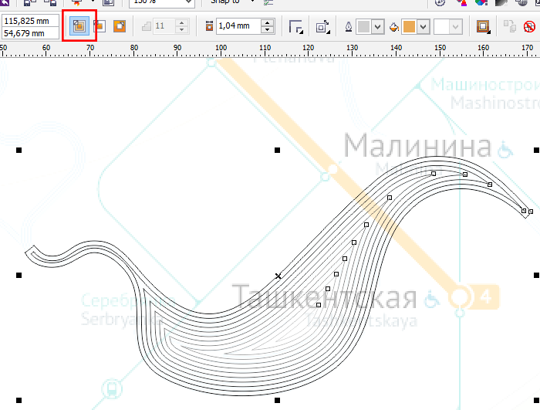Decrease contour offset with down arrow
This screenshot has height=410, width=540.
267,31
